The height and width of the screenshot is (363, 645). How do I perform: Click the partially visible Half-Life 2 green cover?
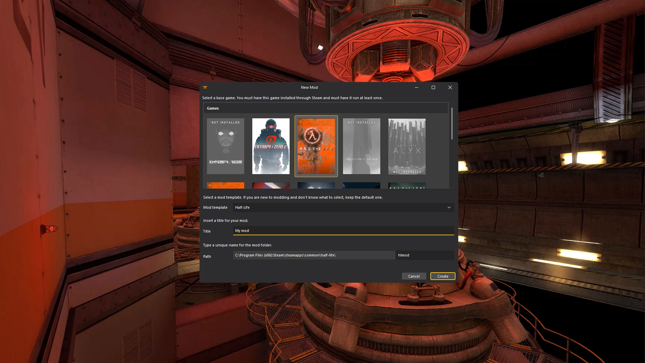(x=407, y=185)
